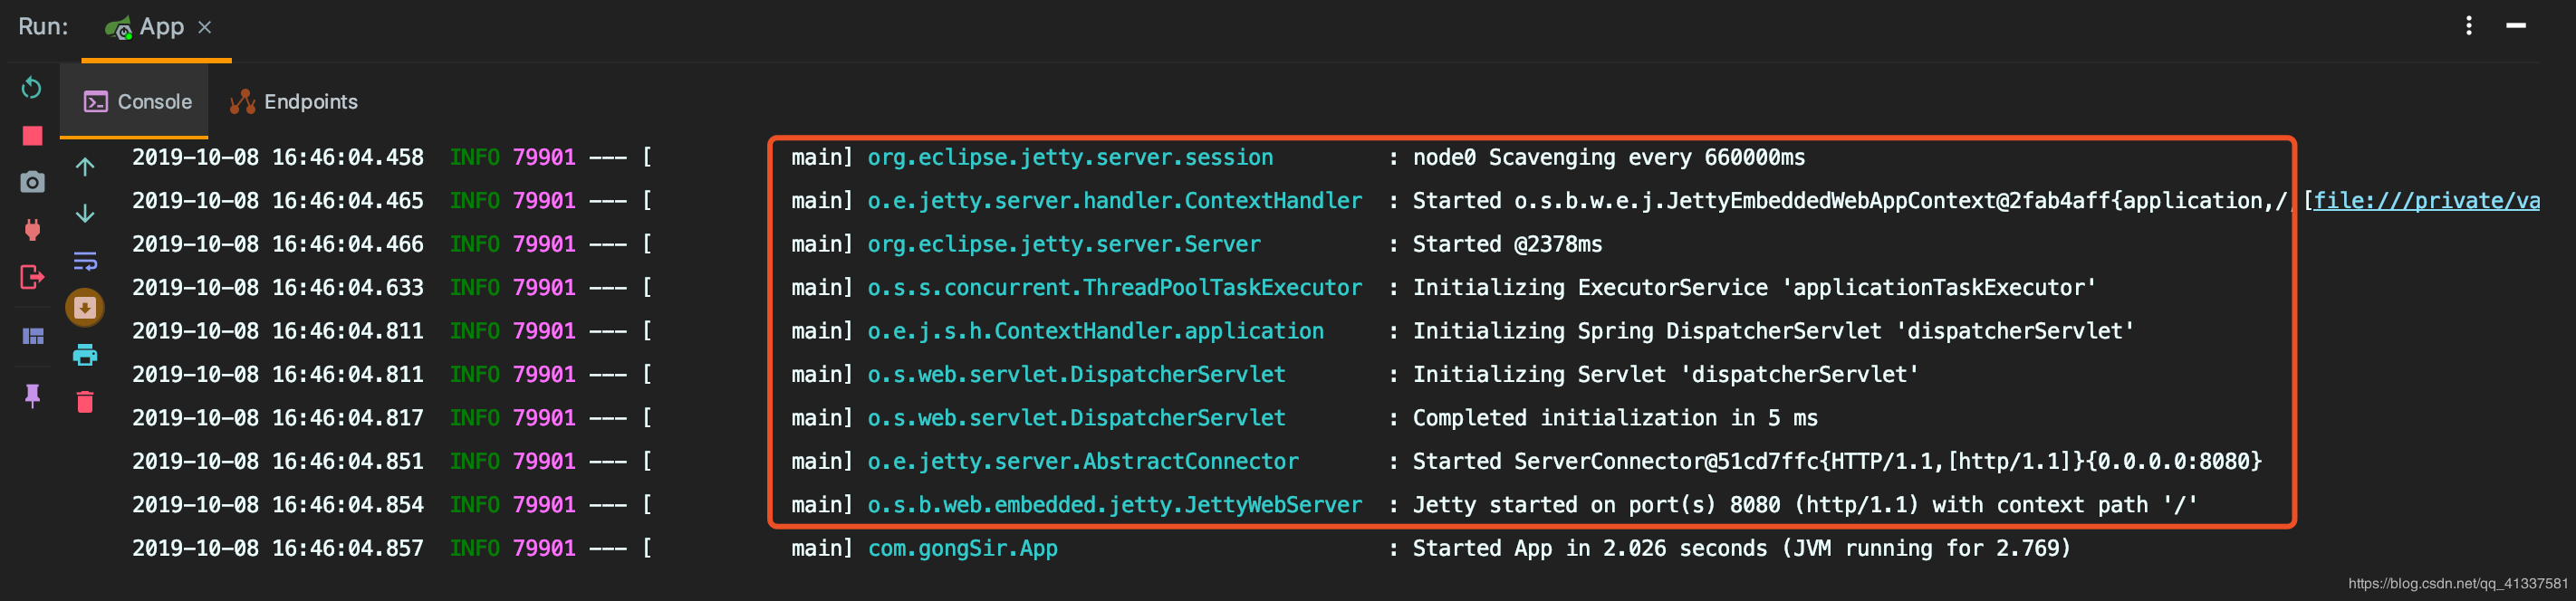The image size is (2576, 601).
Task: Select the App run configuration tab
Action: (147, 27)
